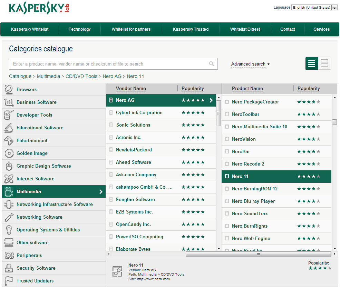The width and height of the screenshot is (340, 289).
Task: Sort by Vendor Name column
Action: click(x=131, y=88)
